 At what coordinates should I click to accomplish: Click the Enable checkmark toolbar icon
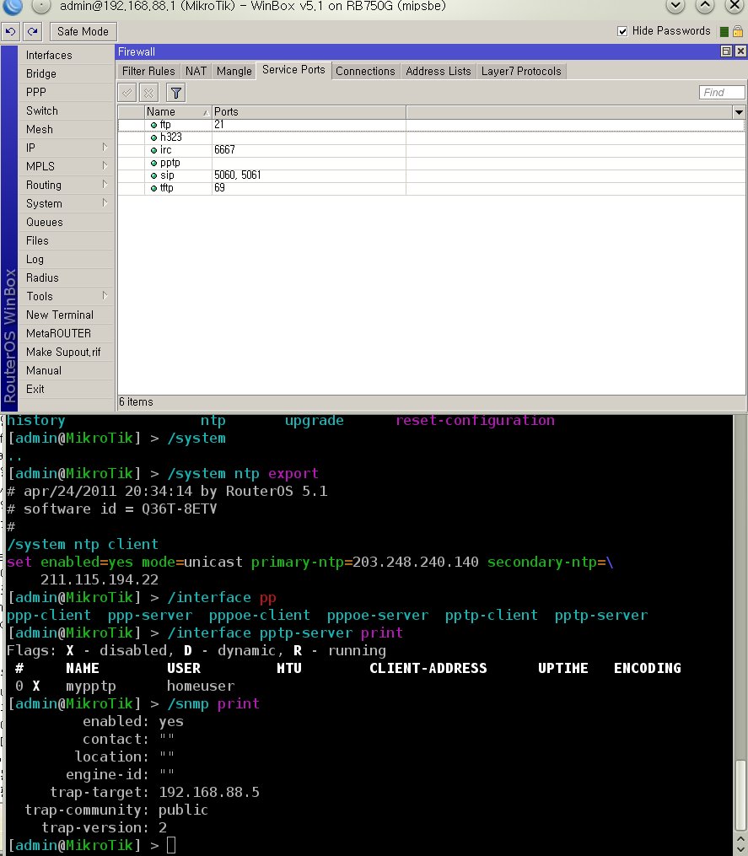127,93
